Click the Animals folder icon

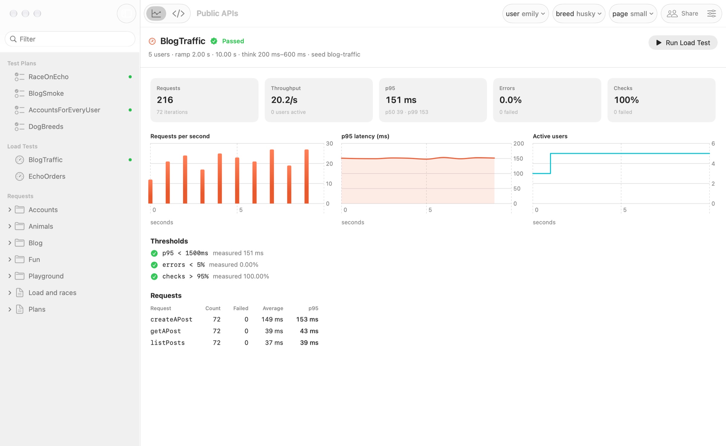pos(20,226)
